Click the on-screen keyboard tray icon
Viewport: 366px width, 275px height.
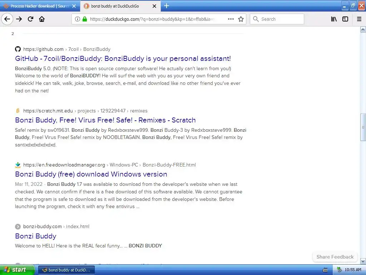click(325, 270)
